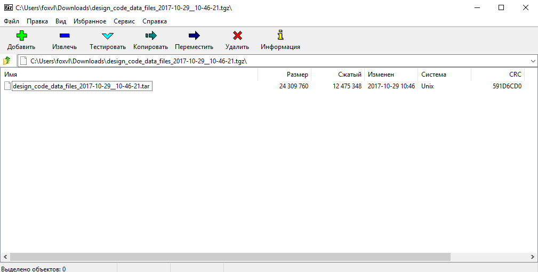The height and width of the screenshot is (272, 538).
Task: Click the status bar text Выделено объектов: 0
Action: coord(34,269)
